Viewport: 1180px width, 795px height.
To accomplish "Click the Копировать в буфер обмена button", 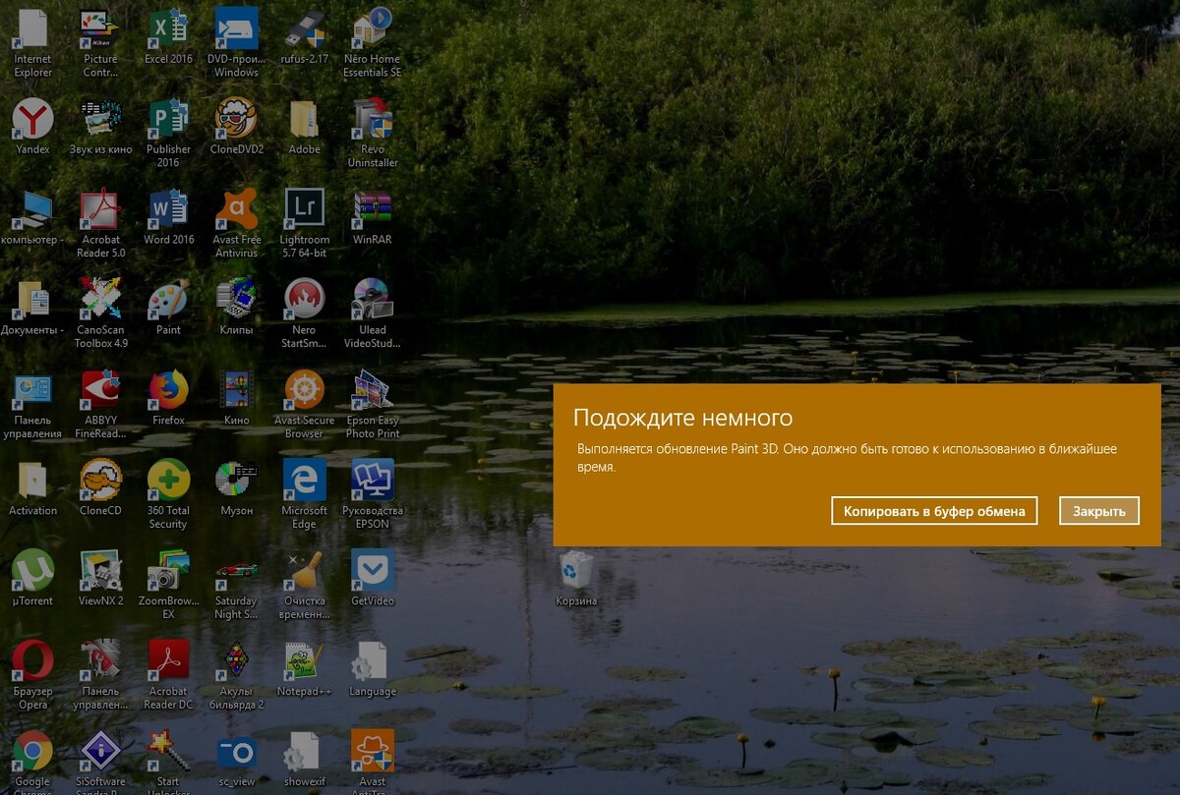I will click(934, 511).
